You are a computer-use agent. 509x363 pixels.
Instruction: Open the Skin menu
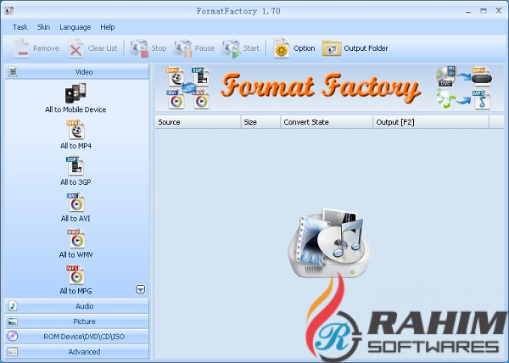coord(43,27)
